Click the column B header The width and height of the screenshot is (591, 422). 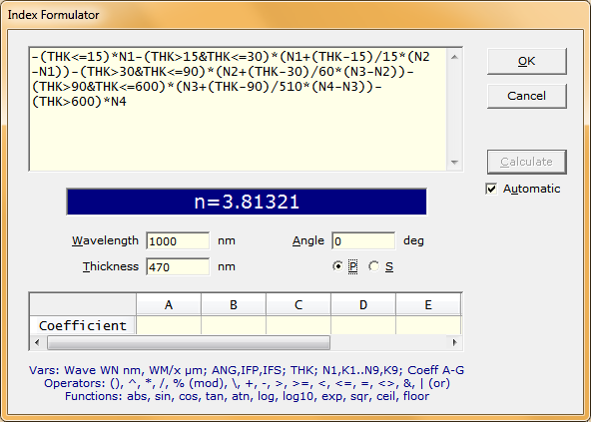coord(234,304)
